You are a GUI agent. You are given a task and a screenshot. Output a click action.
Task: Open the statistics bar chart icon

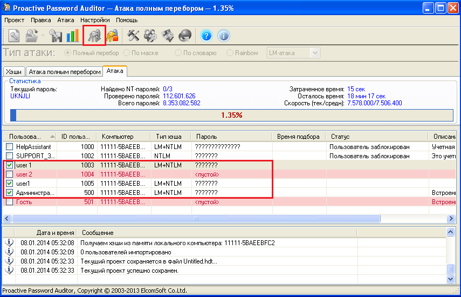click(x=72, y=36)
